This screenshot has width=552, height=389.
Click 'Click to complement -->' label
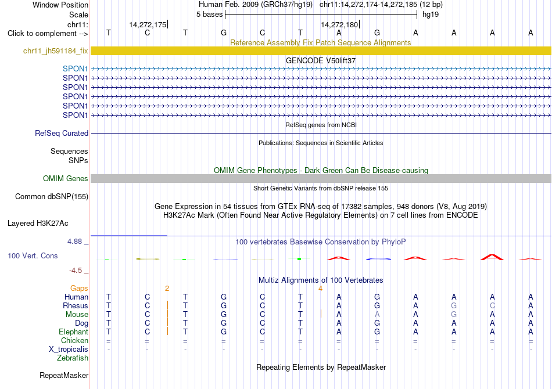48,34
